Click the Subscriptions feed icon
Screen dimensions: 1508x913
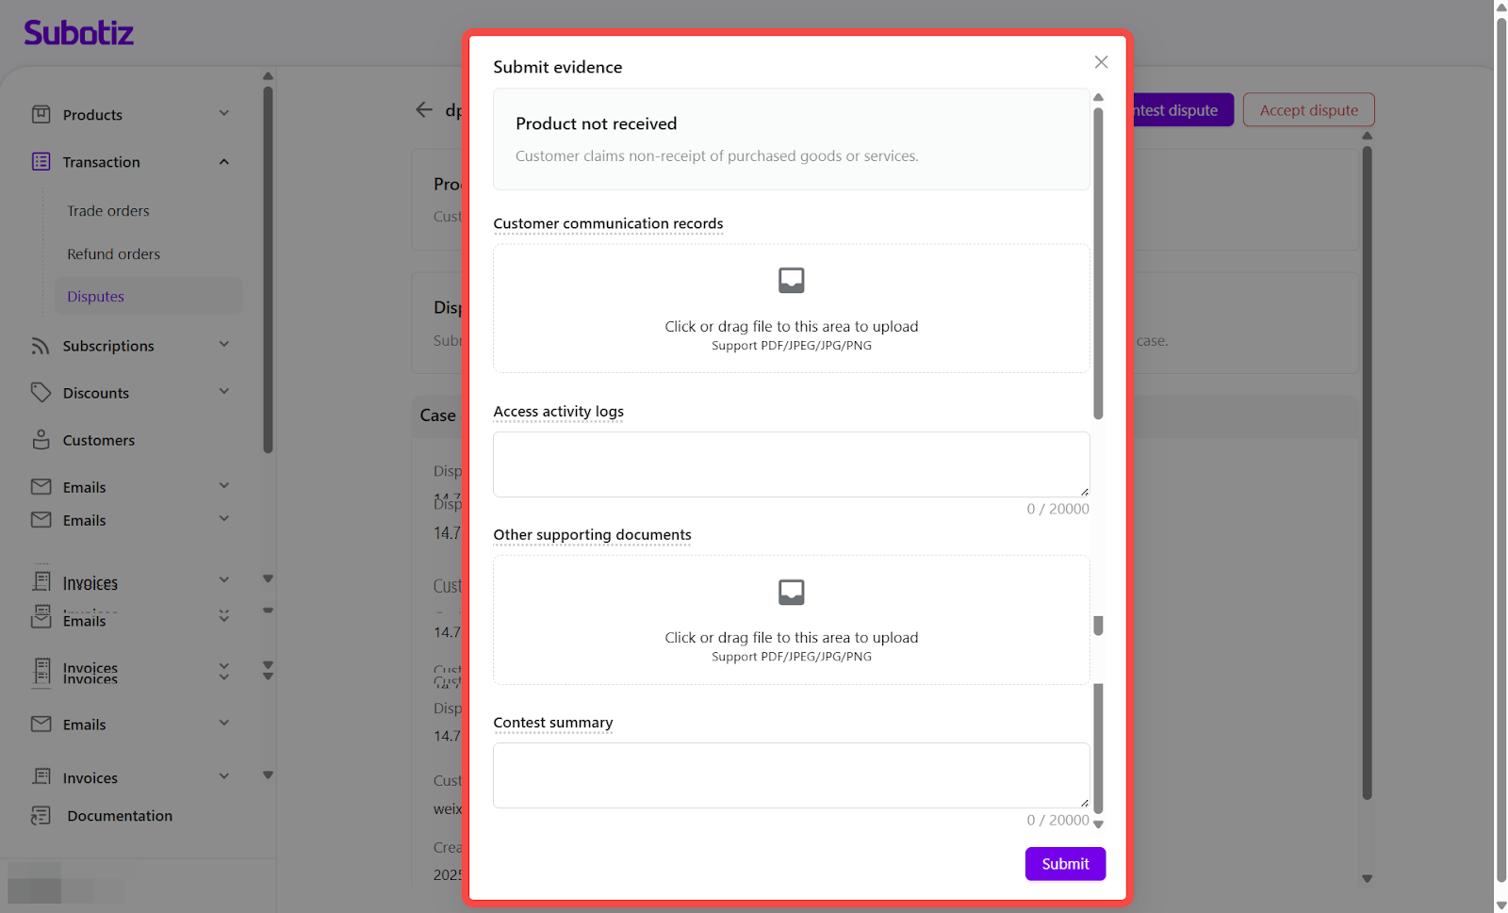41,346
